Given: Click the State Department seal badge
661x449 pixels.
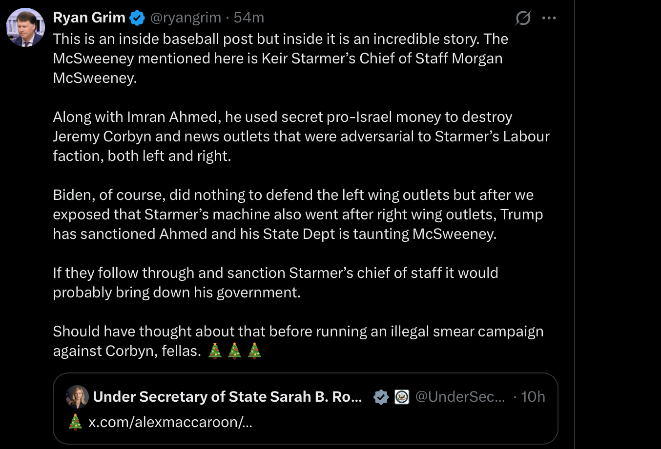Looking at the screenshot, I should 401,397.
